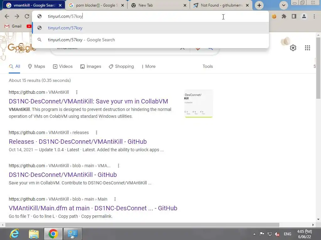Open VMAntiKill/Main.dfm at main link

(x=93, y=208)
